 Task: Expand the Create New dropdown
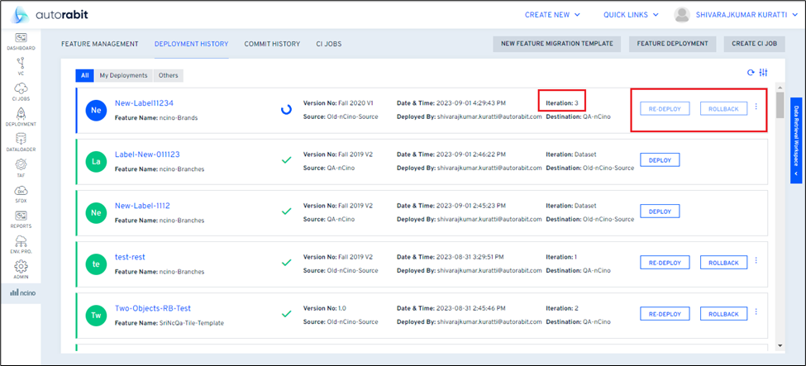point(564,14)
